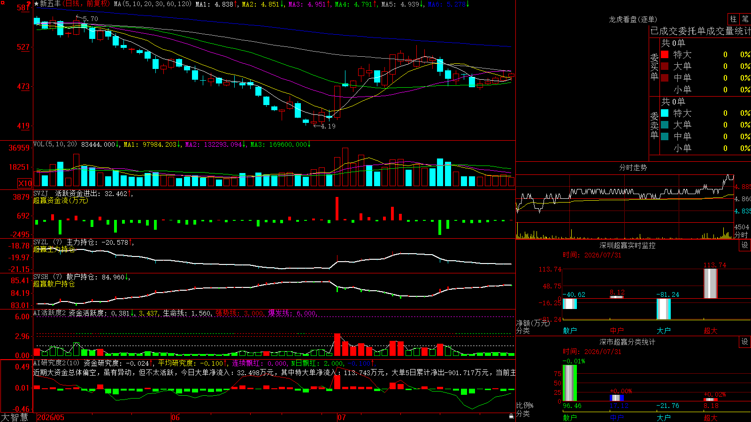
Task: Click the 分时 label beside the intraday volume
Action: pyautogui.click(x=741, y=235)
